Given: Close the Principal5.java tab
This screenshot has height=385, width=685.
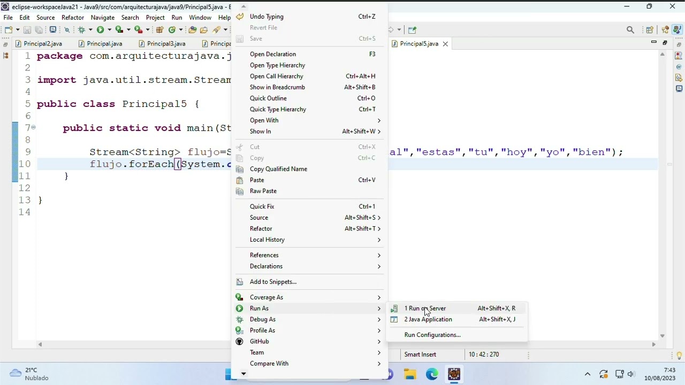Looking at the screenshot, I should click(x=445, y=44).
